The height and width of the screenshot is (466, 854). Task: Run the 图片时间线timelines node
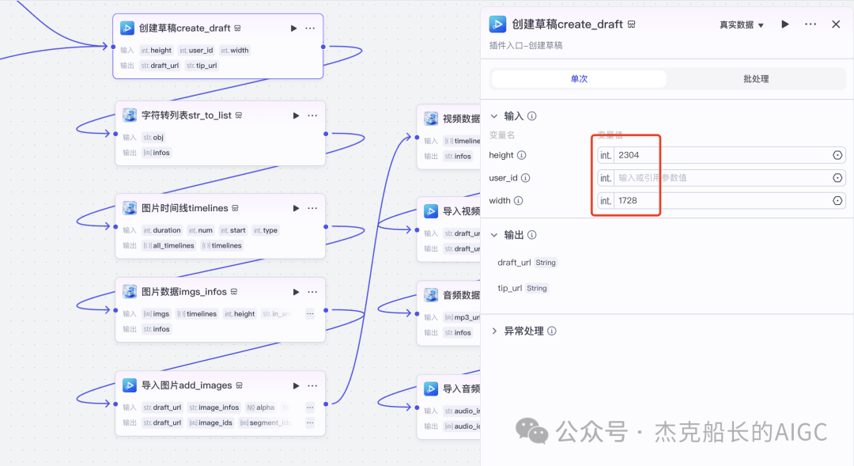(x=296, y=208)
